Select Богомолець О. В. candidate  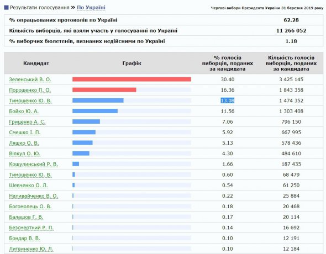click(30, 207)
